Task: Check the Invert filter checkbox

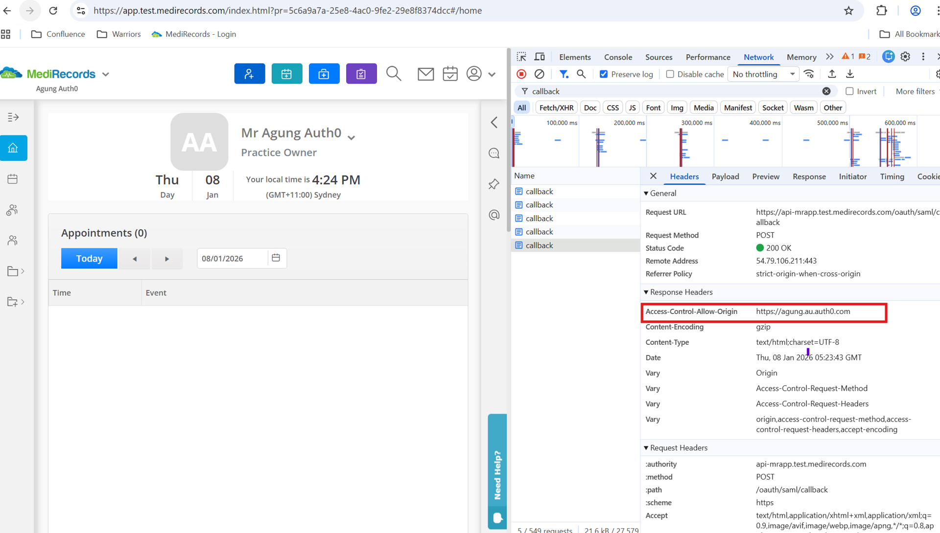Action: click(849, 91)
